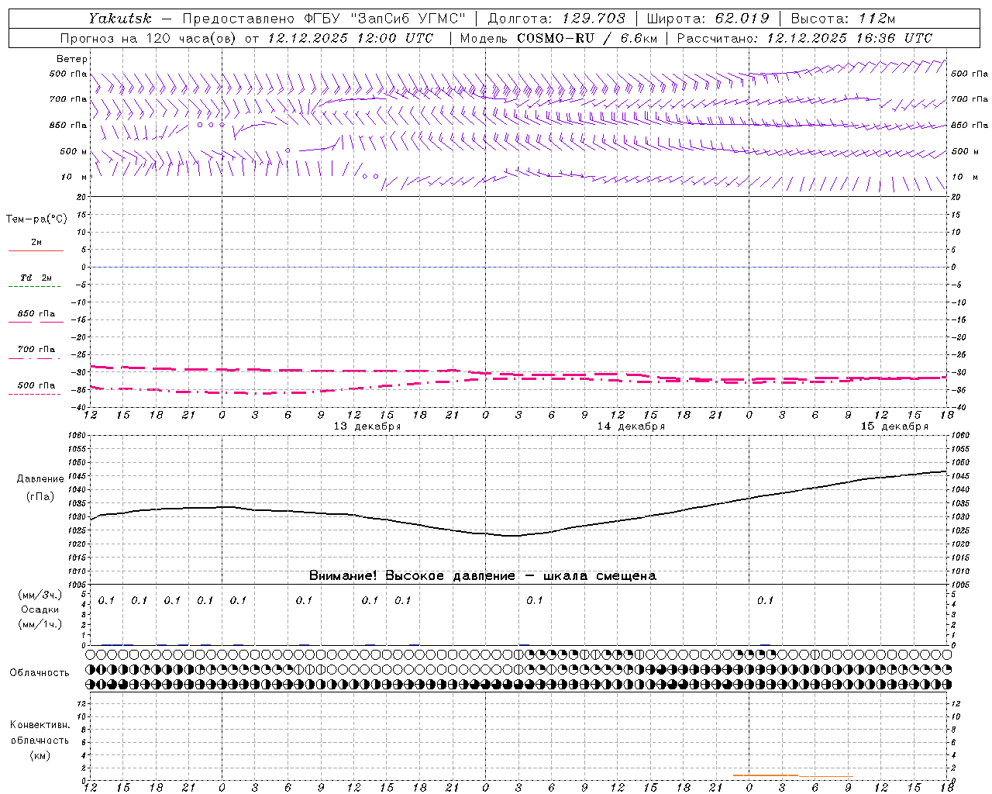Select the Прогноз на 120 часа(ов) text
Screen dimensions: 992x794
(149, 38)
